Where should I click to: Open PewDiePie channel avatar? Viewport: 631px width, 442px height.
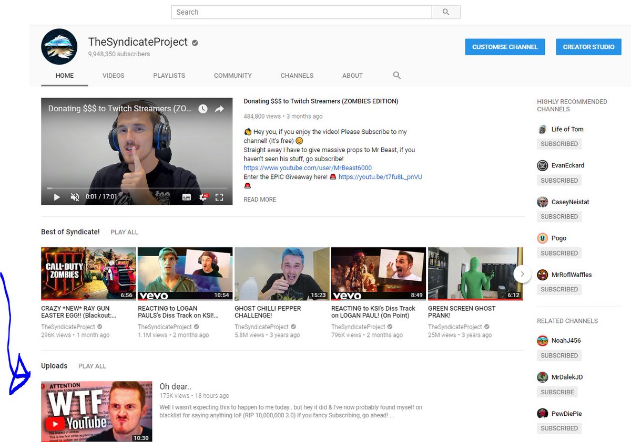click(x=542, y=414)
